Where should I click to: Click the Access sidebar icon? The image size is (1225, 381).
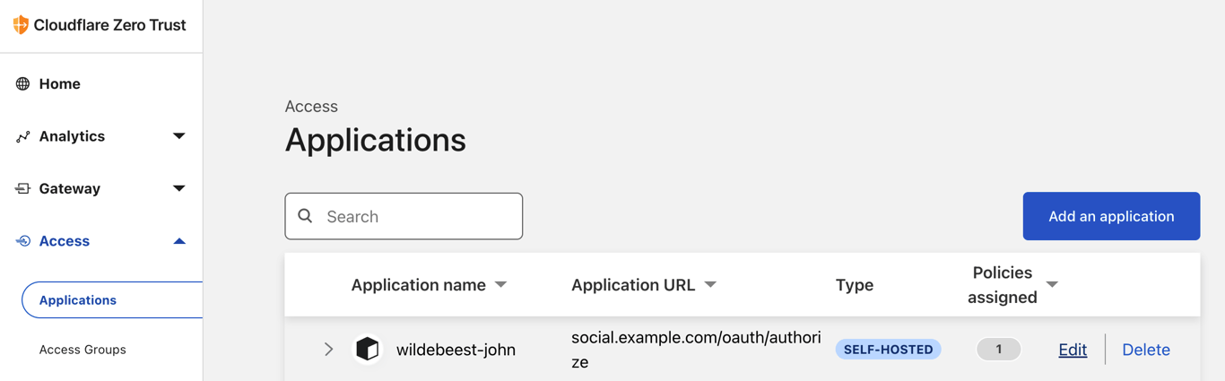point(23,241)
